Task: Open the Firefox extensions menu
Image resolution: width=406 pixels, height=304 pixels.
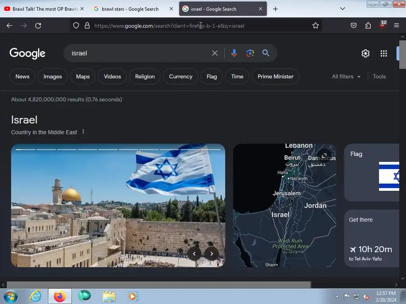Action: pos(368,26)
